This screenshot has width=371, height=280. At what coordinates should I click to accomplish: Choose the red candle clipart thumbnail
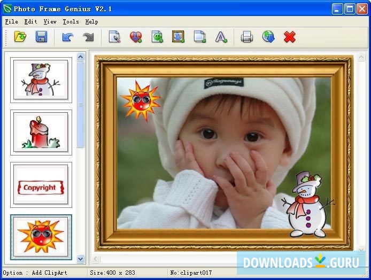(x=41, y=133)
